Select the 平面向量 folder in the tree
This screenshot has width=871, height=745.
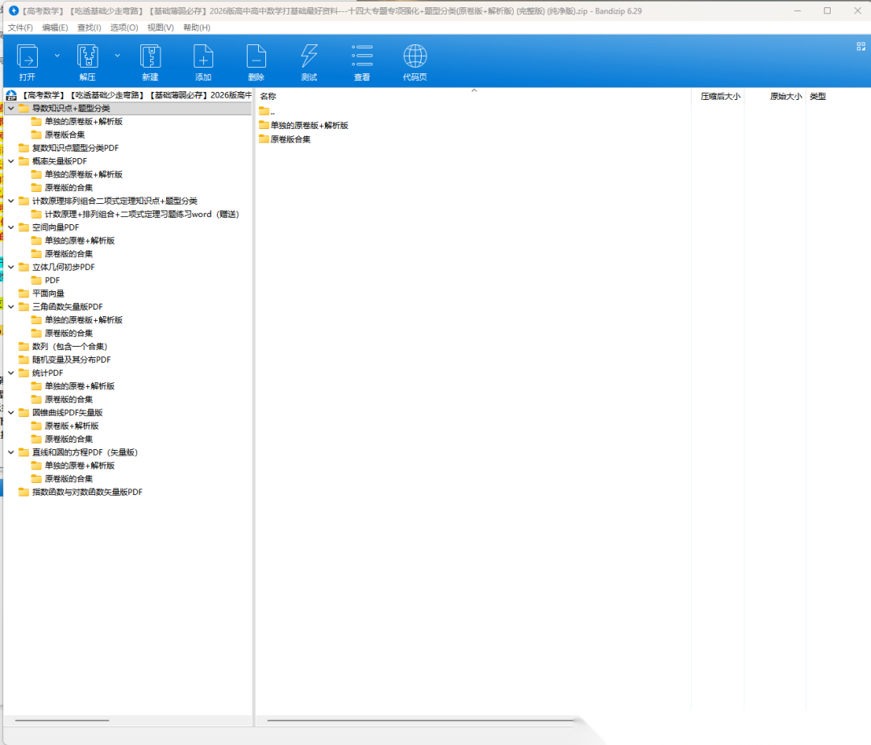pyautogui.click(x=48, y=293)
